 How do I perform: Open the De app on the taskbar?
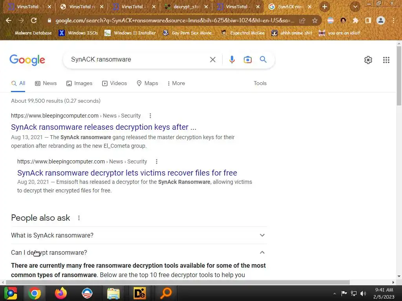pos(139,293)
